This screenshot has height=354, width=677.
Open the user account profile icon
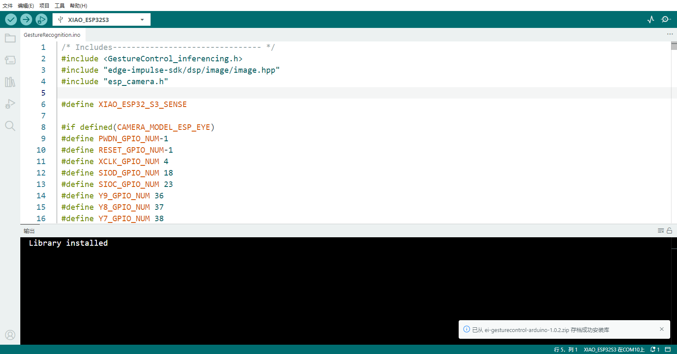[10, 335]
